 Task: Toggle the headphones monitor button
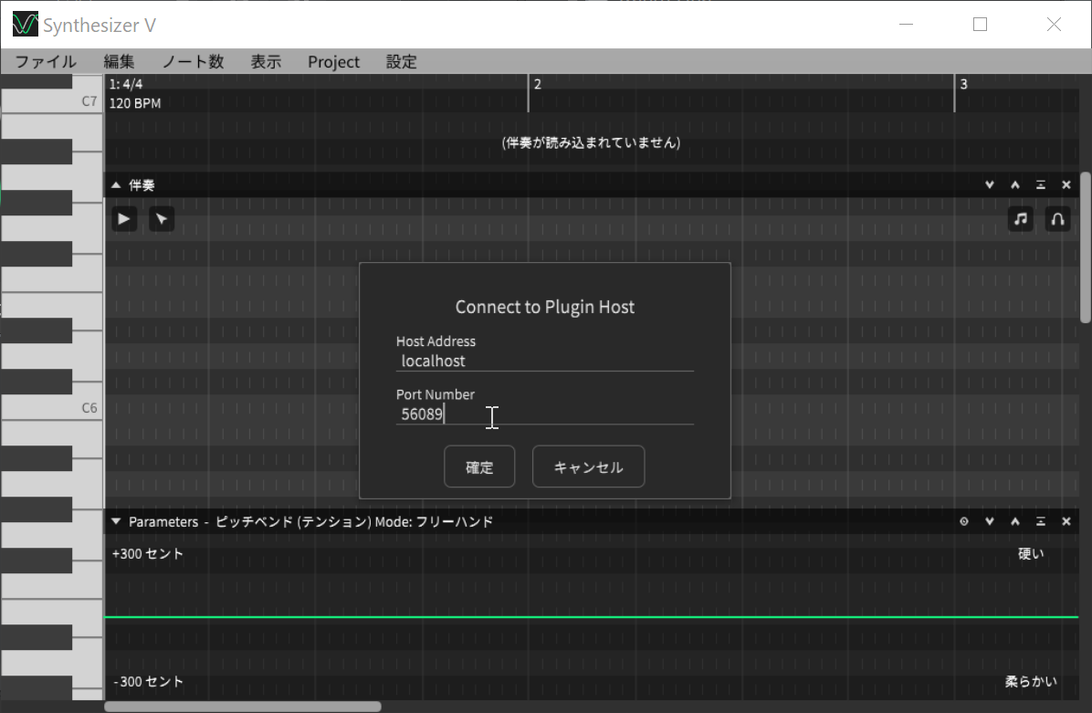click(x=1057, y=219)
